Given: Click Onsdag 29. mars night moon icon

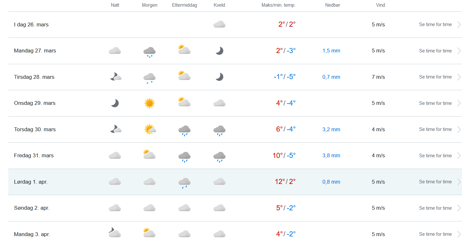Looking at the screenshot, I should click(115, 103).
